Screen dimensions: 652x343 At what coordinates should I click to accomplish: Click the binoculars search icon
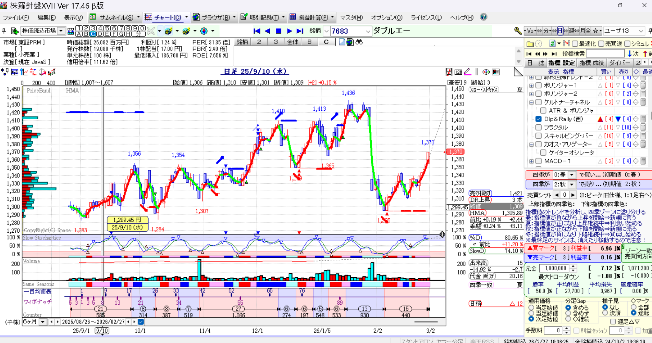[359, 42]
